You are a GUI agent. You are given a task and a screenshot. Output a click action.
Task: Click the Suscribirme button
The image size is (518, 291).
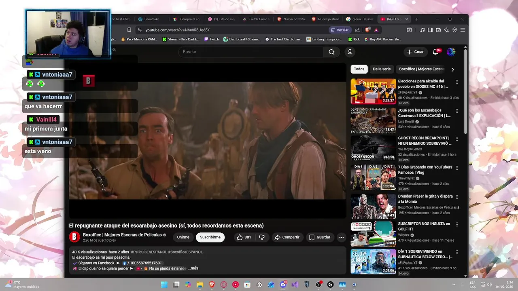(x=210, y=237)
